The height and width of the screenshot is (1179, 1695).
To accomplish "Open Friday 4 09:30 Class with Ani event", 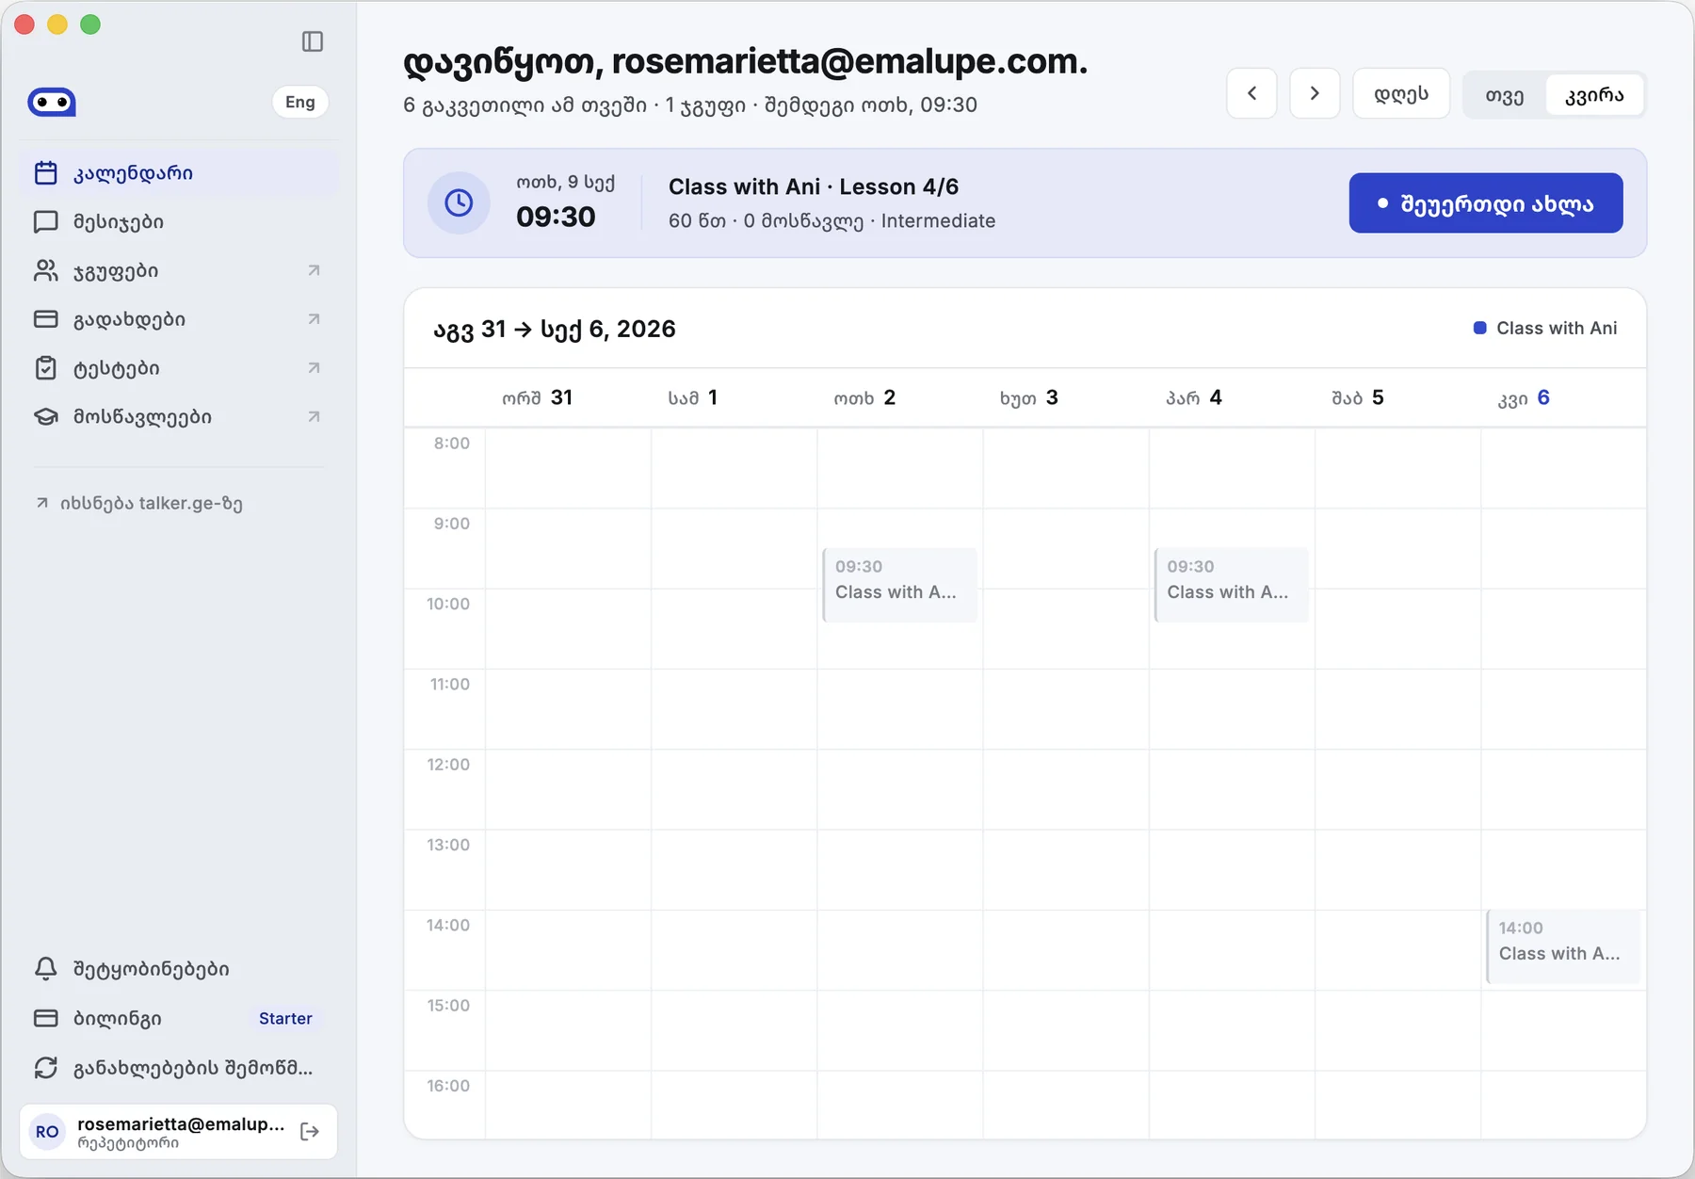I will (x=1232, y=585).
